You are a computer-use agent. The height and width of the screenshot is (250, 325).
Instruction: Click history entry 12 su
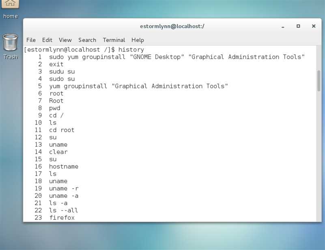tap(45, 137)
